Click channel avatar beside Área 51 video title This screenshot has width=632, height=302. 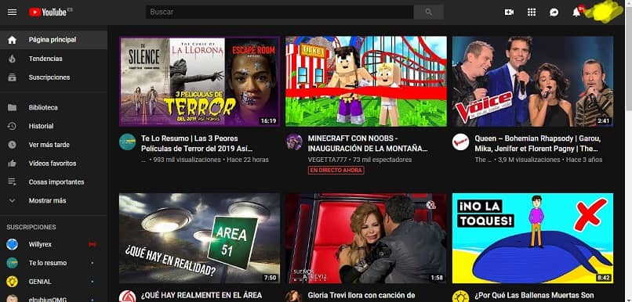(127, 297)
